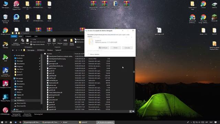
Task: Open Google Chrome desktop shortcut
Action: point(5,31)
